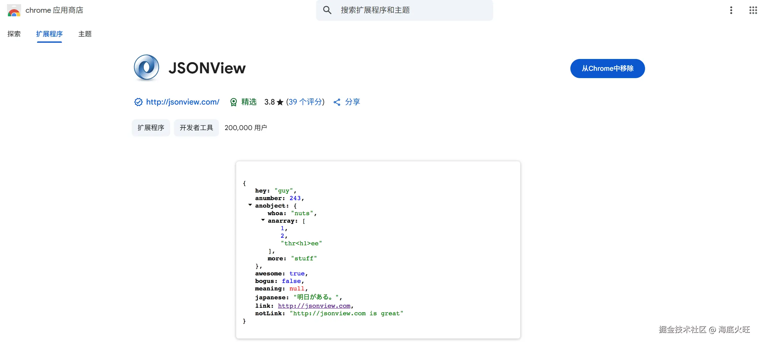Click the hey: "guy" line in the preview
Image resolution: width=759 pixels, height=343 pixels.
[x=276, y=191]
